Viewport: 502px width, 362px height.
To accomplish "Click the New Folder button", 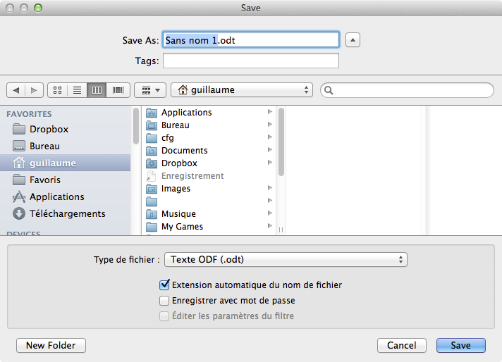I will 51,345.
